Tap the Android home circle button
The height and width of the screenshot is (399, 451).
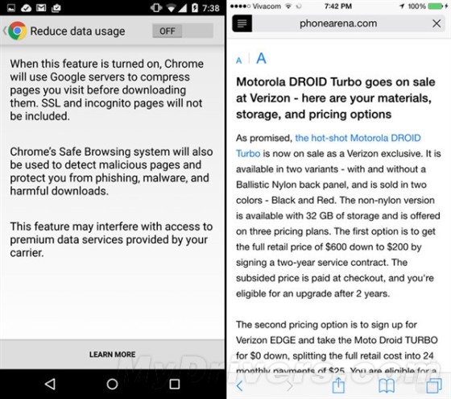[x=112, y=384]
